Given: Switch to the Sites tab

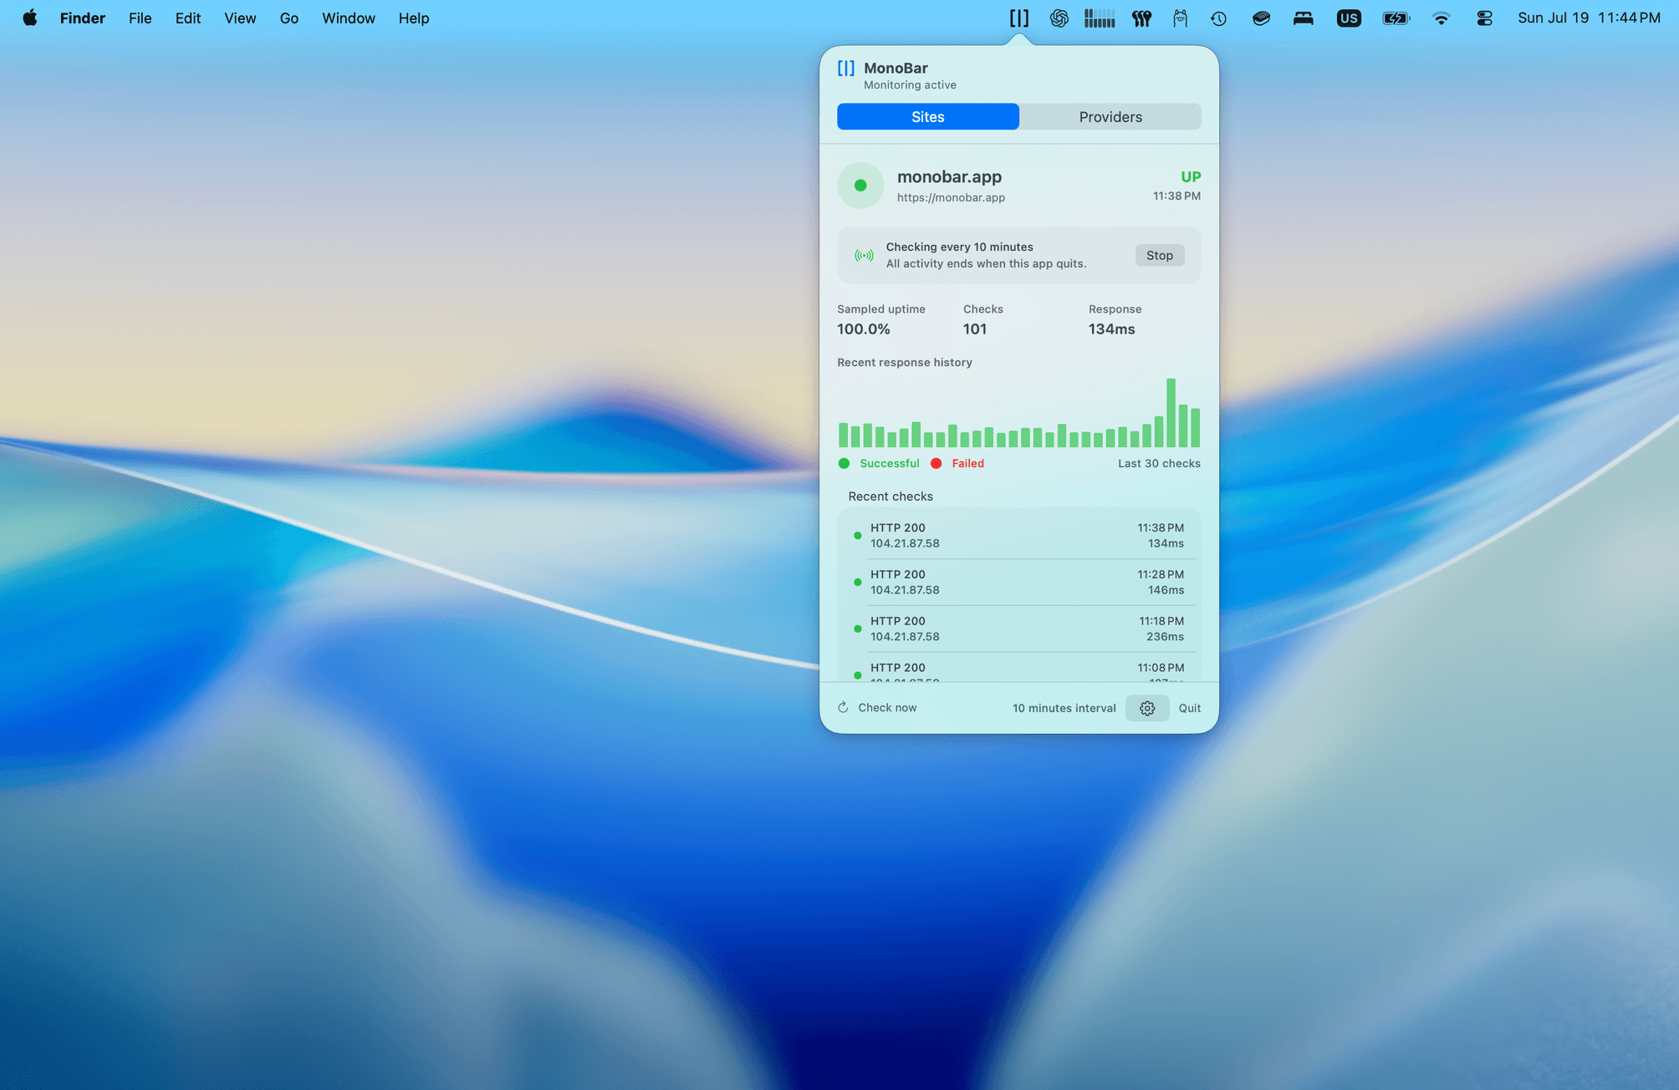Looking at the screenshot, I should coord(927,117).
